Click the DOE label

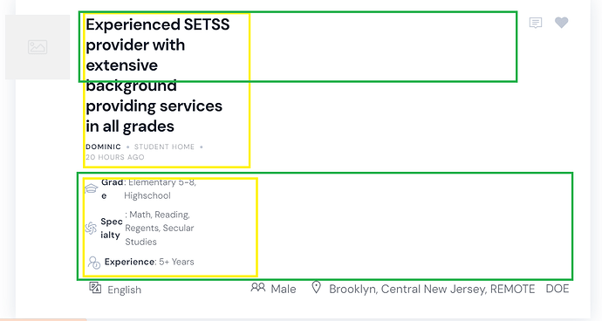pyautogui.click(x=558, y=289)
